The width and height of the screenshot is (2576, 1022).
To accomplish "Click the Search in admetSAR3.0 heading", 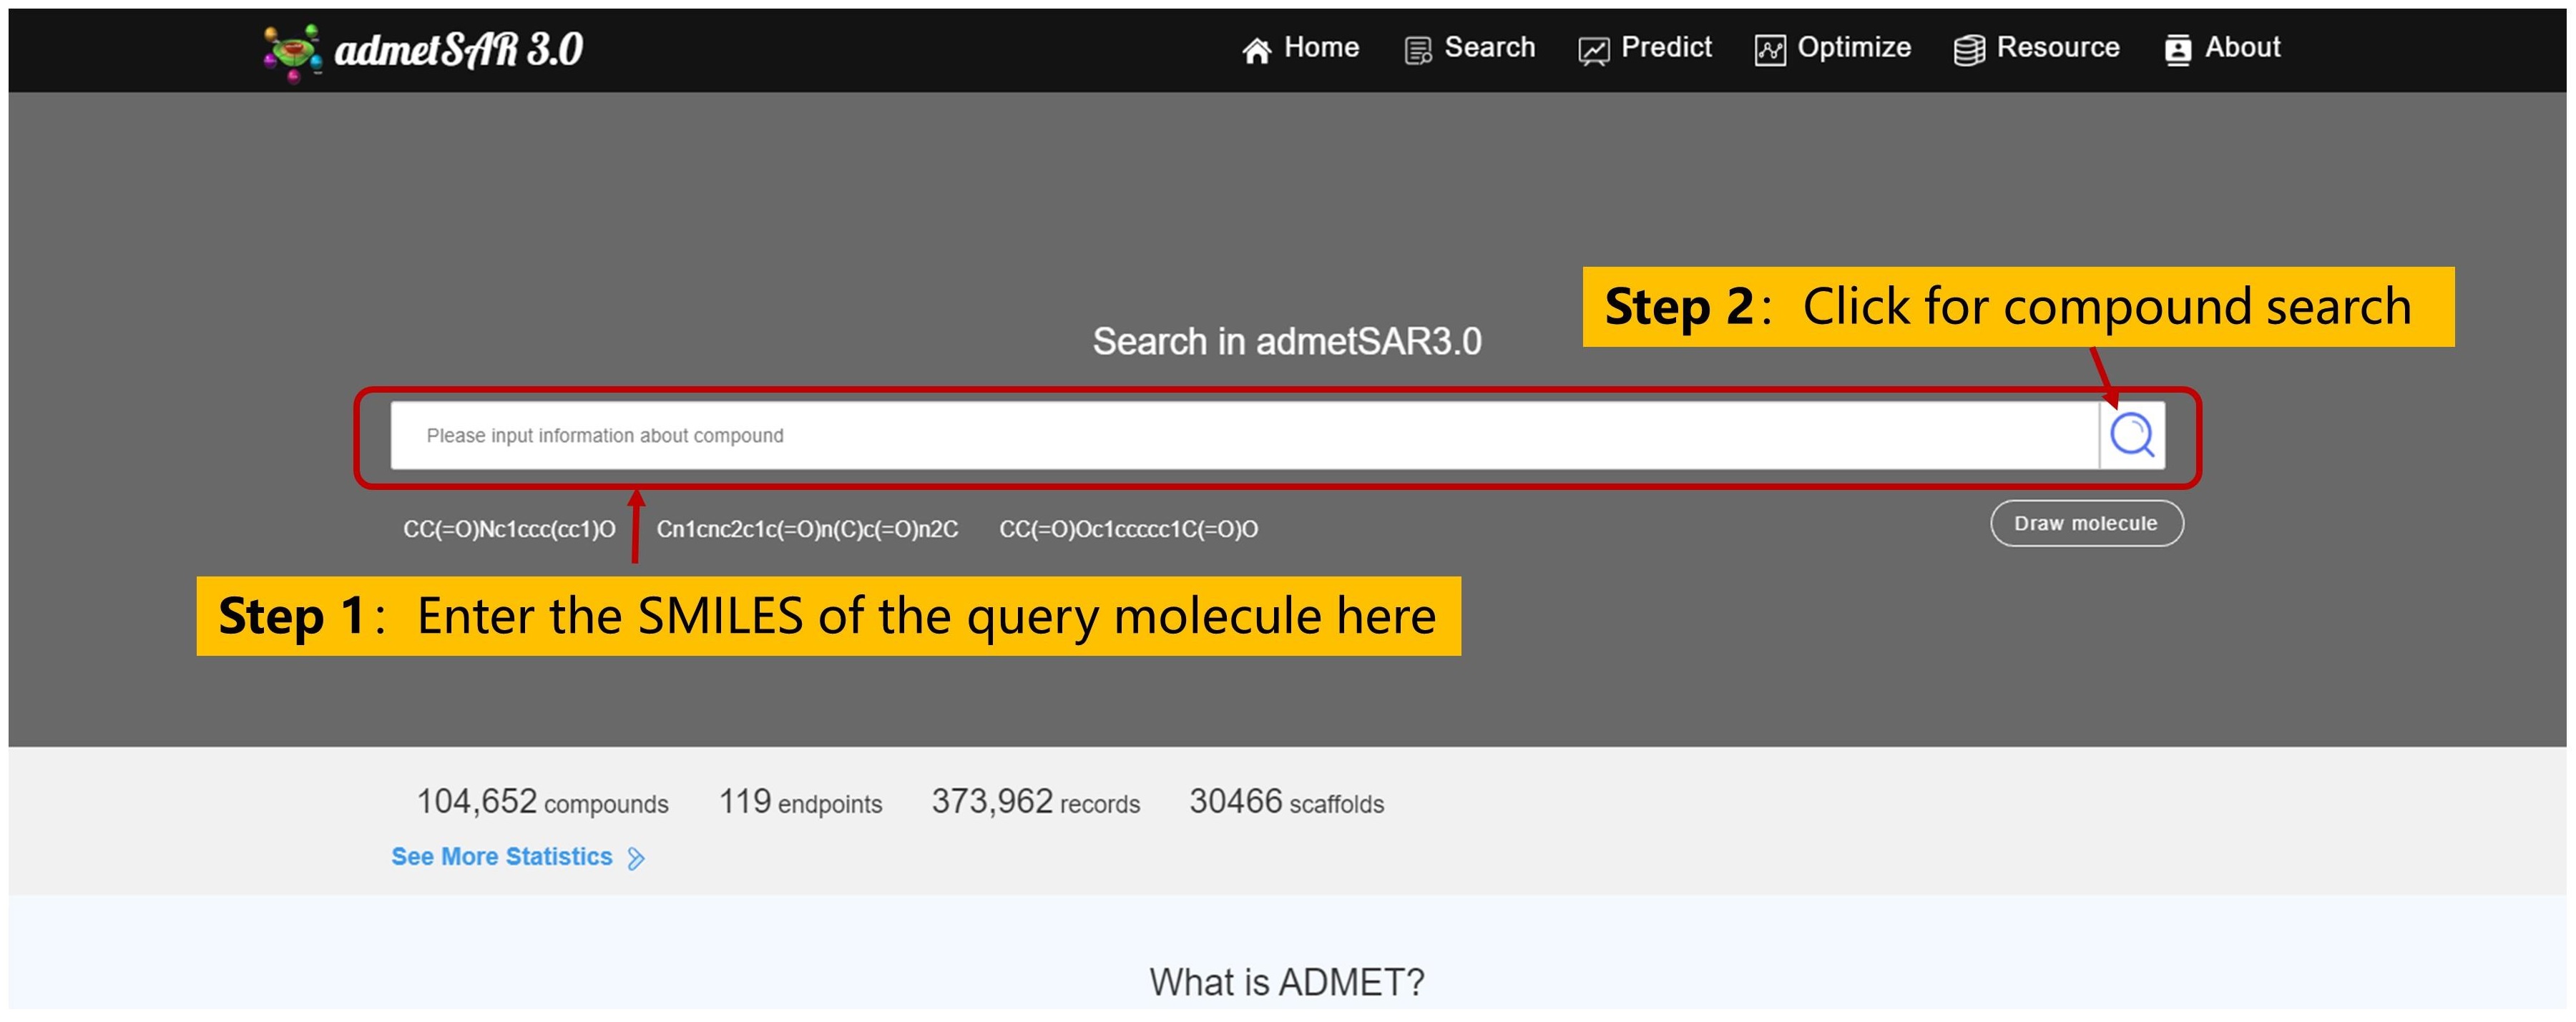I will (1287, 342).
